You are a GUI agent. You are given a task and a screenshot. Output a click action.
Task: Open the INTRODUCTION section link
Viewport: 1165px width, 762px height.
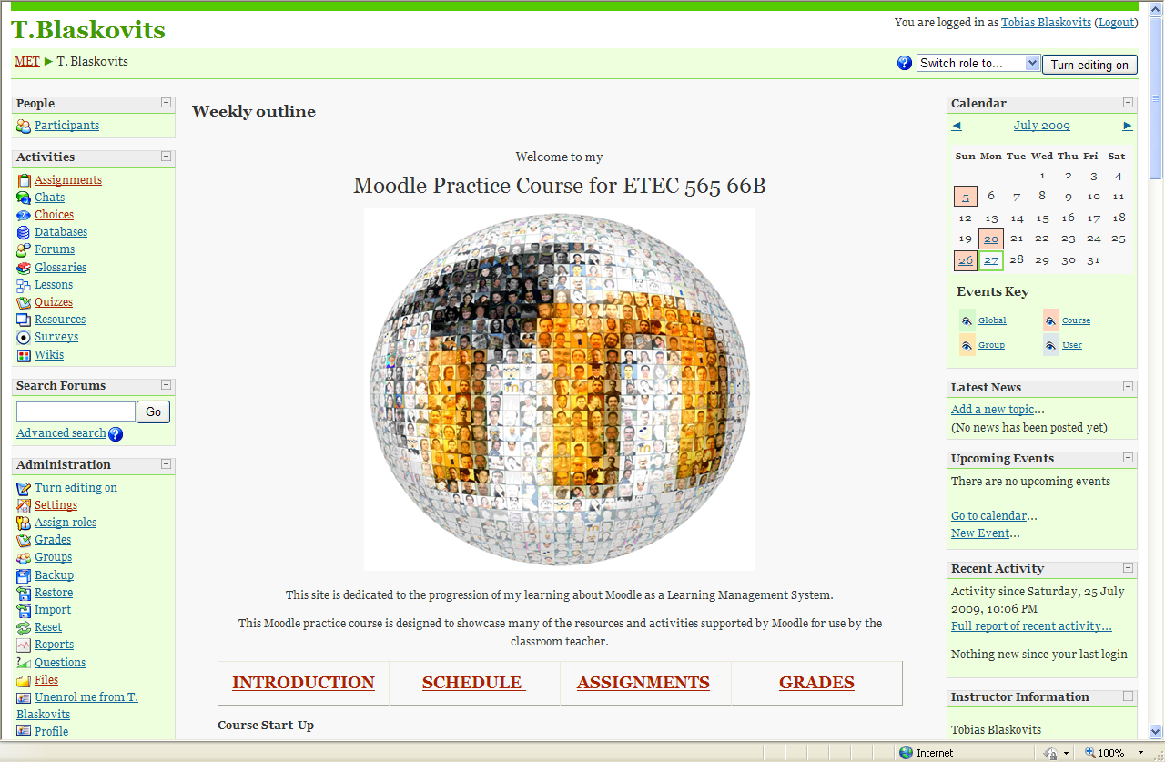303,683
